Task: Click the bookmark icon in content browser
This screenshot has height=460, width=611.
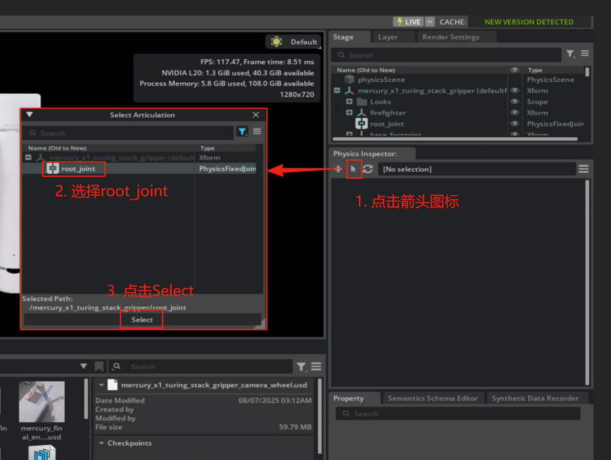Action: (99, 366)
